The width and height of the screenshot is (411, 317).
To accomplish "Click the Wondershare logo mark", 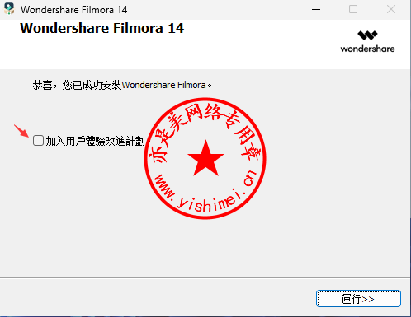I will click(367, 35).
